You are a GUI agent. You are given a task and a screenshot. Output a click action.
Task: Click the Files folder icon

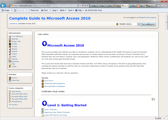coord(10,64)
